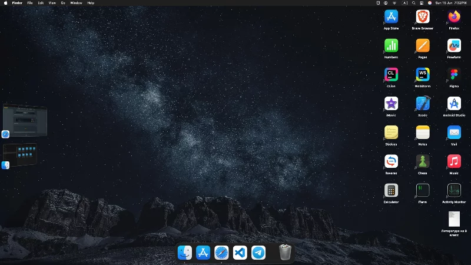Launch Visual Studio Code from the Dock
The height and width of the screenshot is (265, 471).
240,253
